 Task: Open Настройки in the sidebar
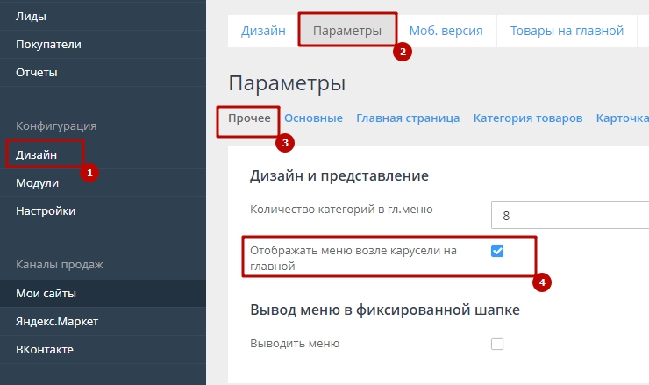coord(46,210)
